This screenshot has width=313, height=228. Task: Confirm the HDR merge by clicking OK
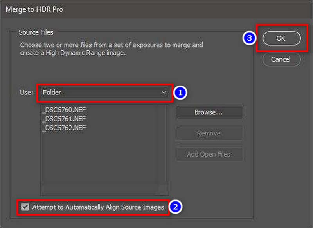(x=281, y=38)
